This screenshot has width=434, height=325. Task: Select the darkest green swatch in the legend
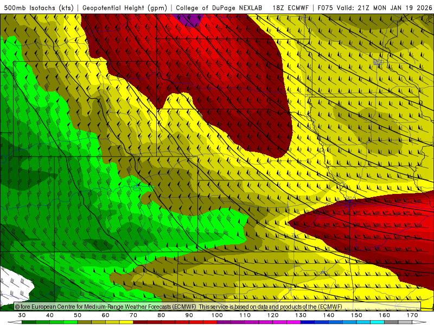(x=29, y=322)
